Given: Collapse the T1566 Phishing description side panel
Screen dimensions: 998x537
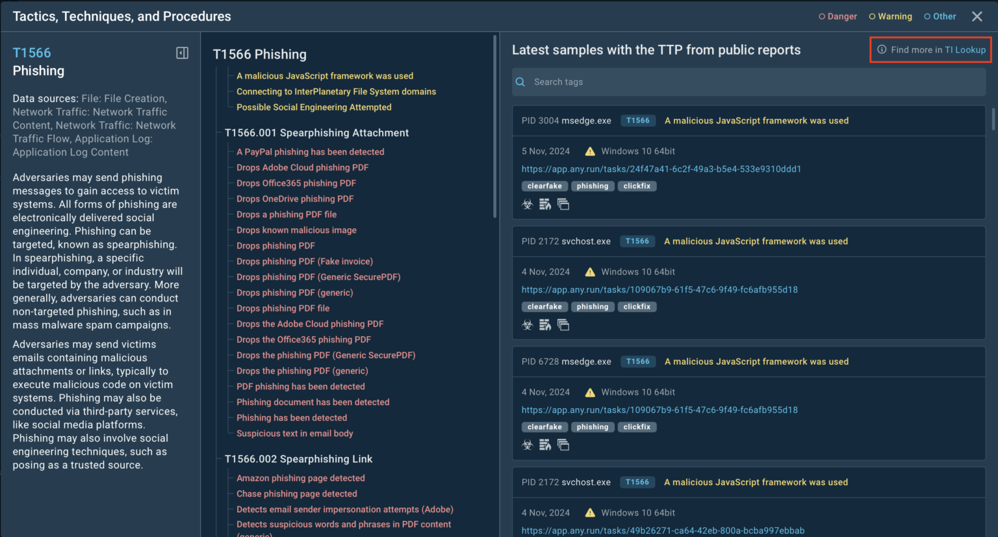Looking at the screenshot, I should 183,53.
